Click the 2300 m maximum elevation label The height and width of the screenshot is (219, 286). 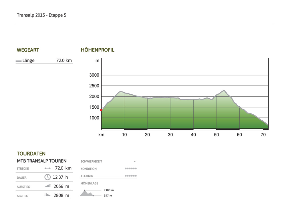[108, 190]
